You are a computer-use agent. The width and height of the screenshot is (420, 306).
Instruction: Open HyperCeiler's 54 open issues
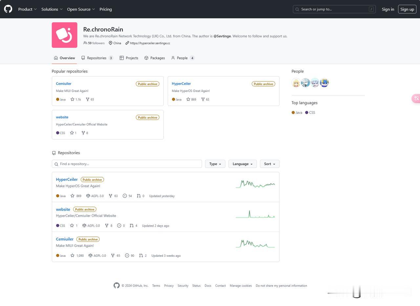coord(127,196)
